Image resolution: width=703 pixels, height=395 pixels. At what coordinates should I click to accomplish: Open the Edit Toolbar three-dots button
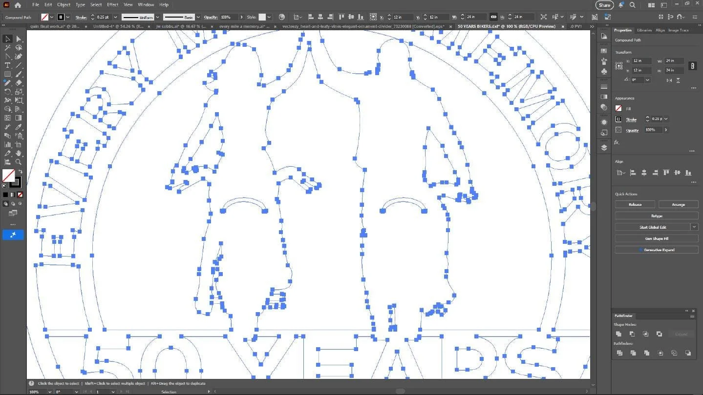click(13, 225)
